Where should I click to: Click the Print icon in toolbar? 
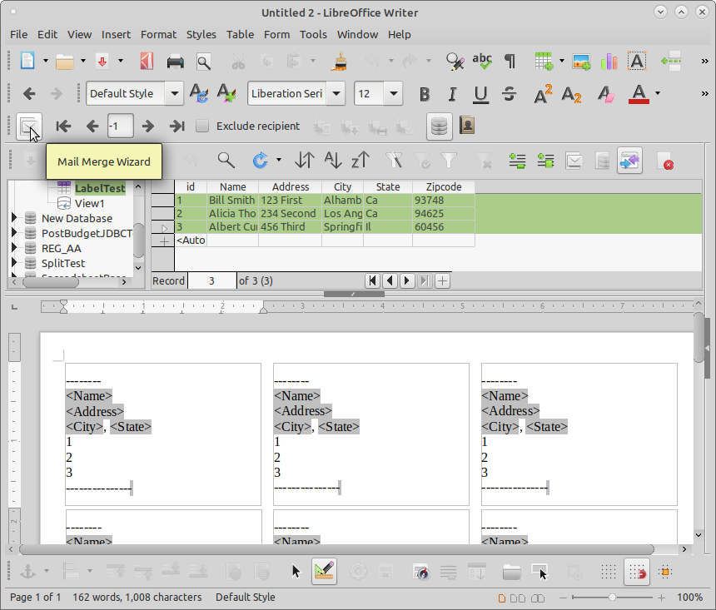[x=176, y=61]
